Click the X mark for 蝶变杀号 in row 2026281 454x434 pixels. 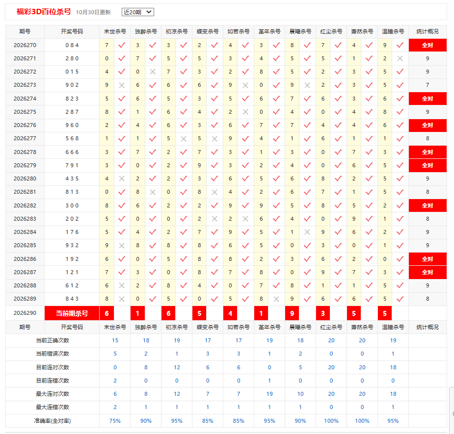point(214,192)
